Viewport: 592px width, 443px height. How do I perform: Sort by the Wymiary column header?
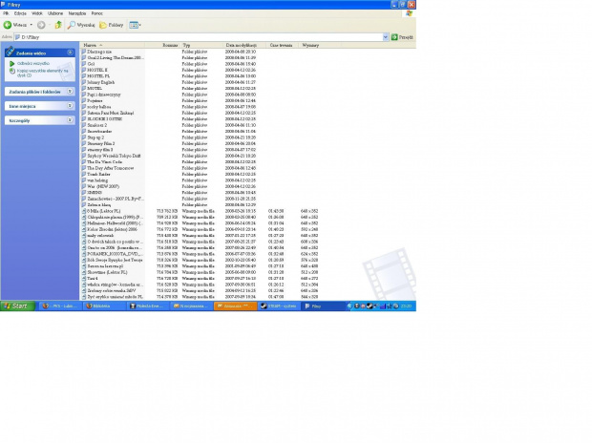coord(320,45)
